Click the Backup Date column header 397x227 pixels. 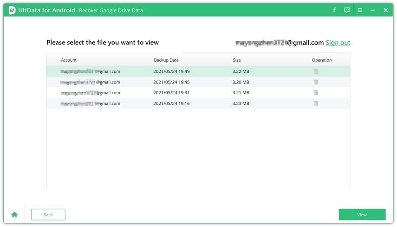pos(166,60)
